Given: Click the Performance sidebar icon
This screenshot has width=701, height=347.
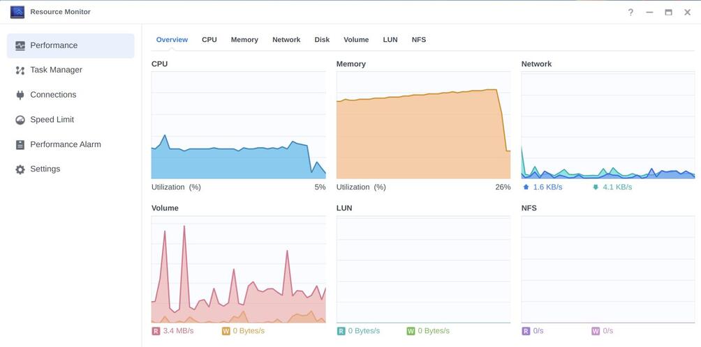Looking at the screenshot, I should [x=20, y=45].
